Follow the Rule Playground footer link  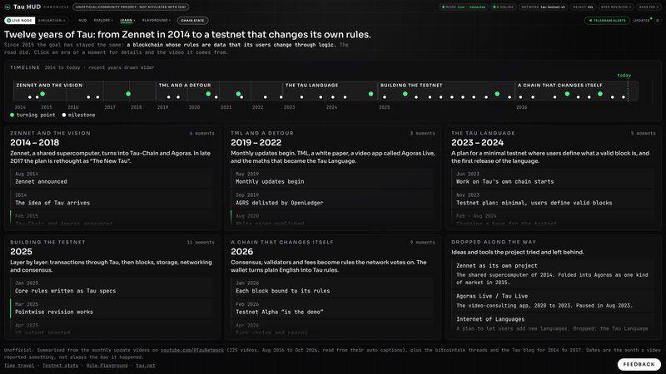[107, 365]
